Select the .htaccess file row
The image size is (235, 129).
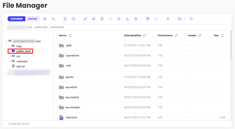142,117
